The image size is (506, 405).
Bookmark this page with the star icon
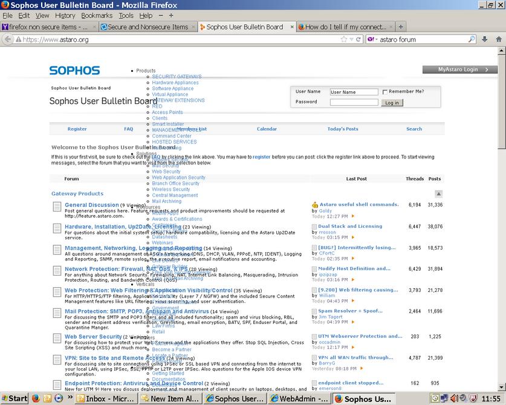tap(343, 39)
